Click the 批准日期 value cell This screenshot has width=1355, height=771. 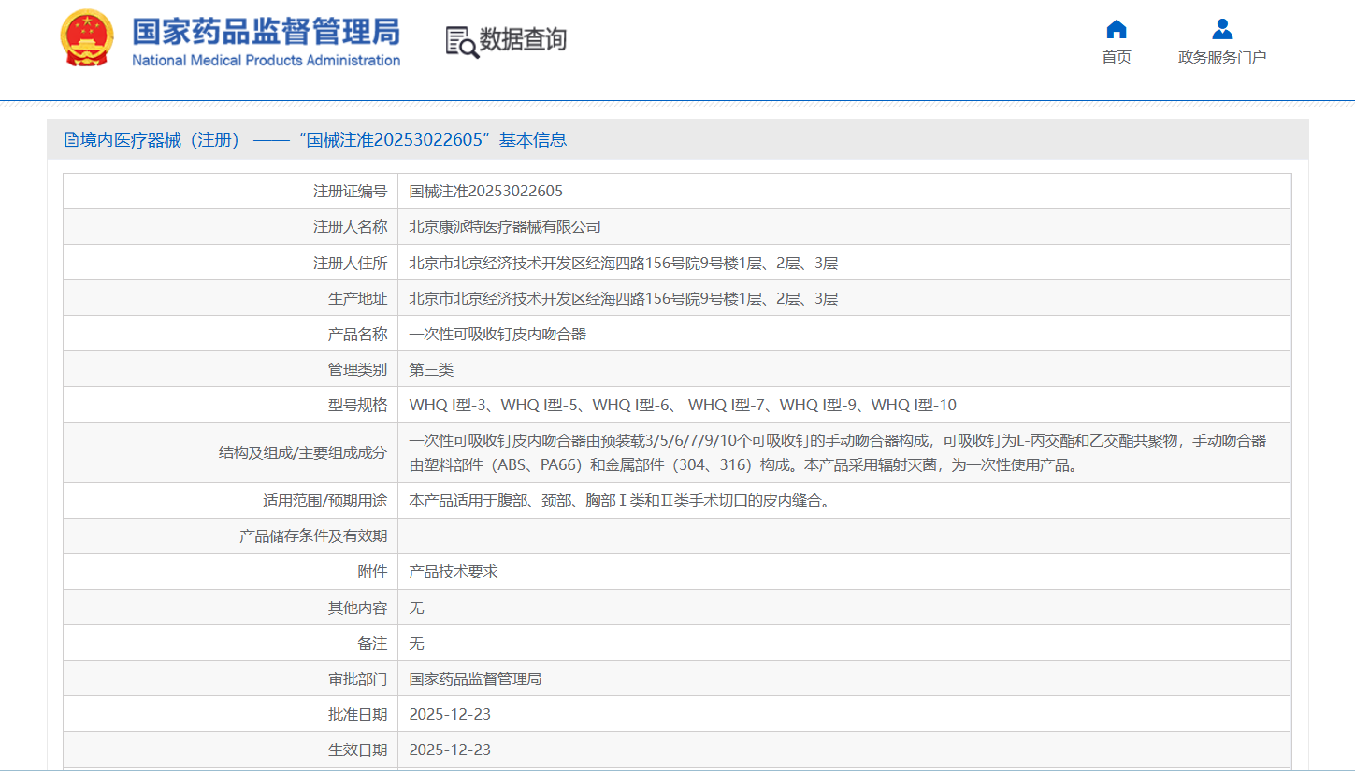tap(450, 715)
